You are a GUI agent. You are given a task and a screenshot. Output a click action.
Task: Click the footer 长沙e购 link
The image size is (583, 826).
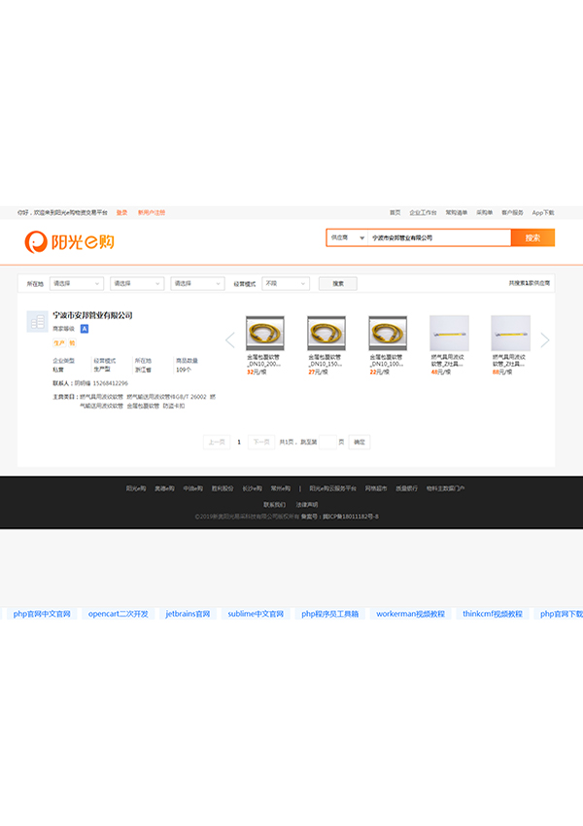point(252,488)
